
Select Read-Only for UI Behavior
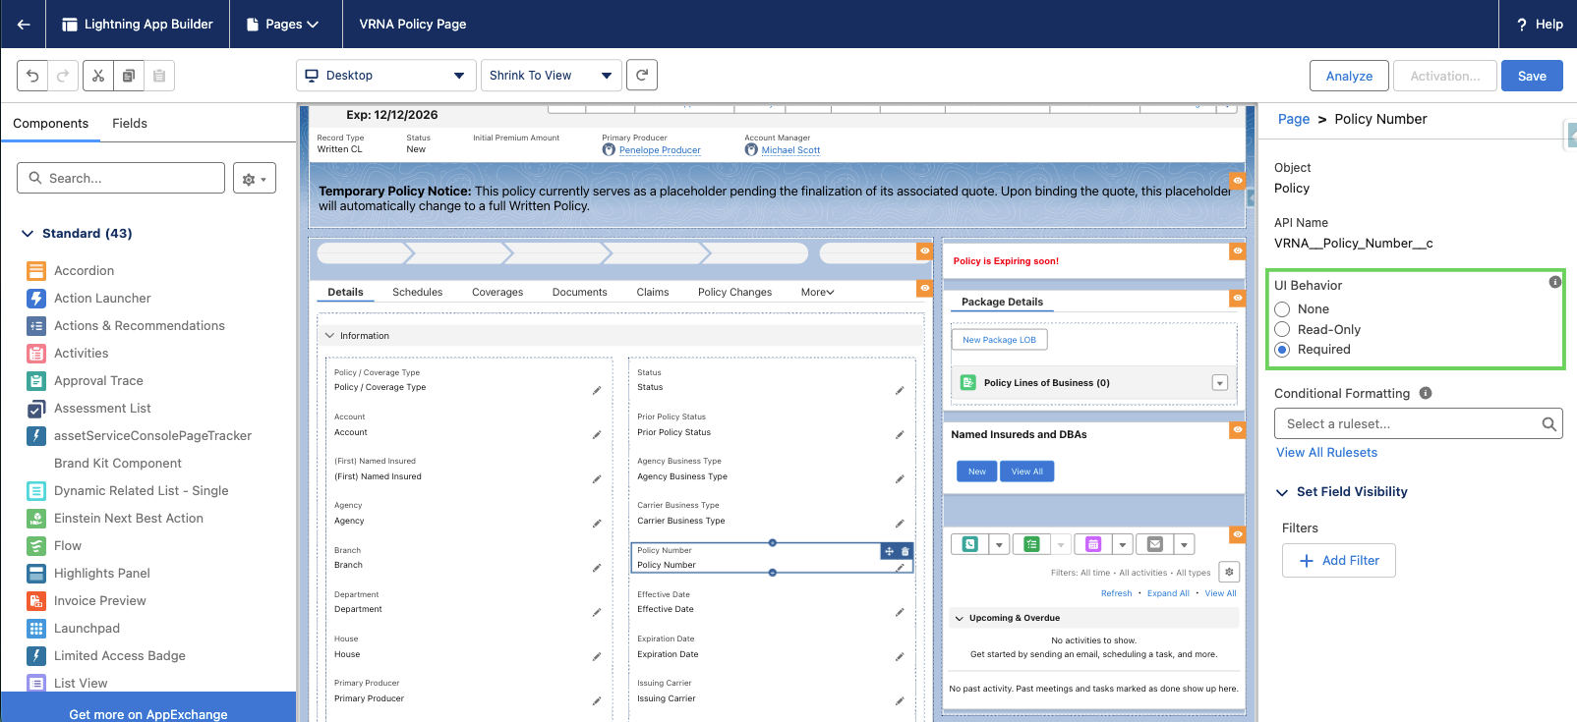pyautogui.click(x=1282, y=329)
